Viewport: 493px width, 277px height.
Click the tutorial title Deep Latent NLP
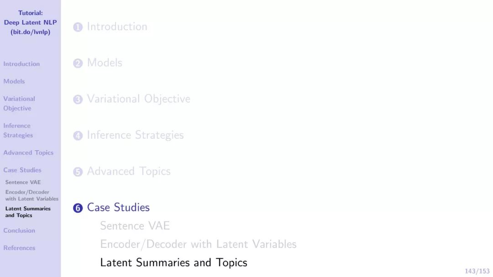click(x=30, y=22)
